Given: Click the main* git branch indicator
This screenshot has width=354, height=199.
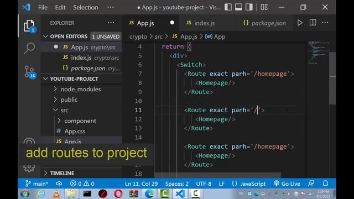Looking at the screenshot, I should [x=37, y=184].
